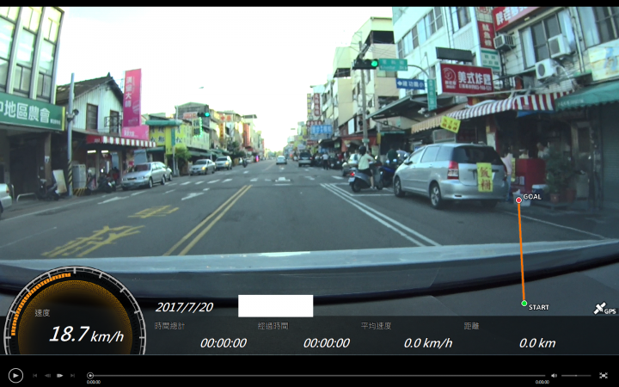This screenshot has height=387, width=619.
Task: Click the playback seek bar handle
Action: tap(90, 376)
